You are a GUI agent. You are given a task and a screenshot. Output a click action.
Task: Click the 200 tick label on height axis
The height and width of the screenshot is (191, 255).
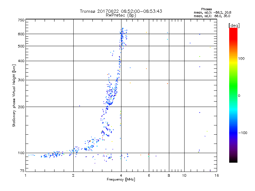point(21,107)
